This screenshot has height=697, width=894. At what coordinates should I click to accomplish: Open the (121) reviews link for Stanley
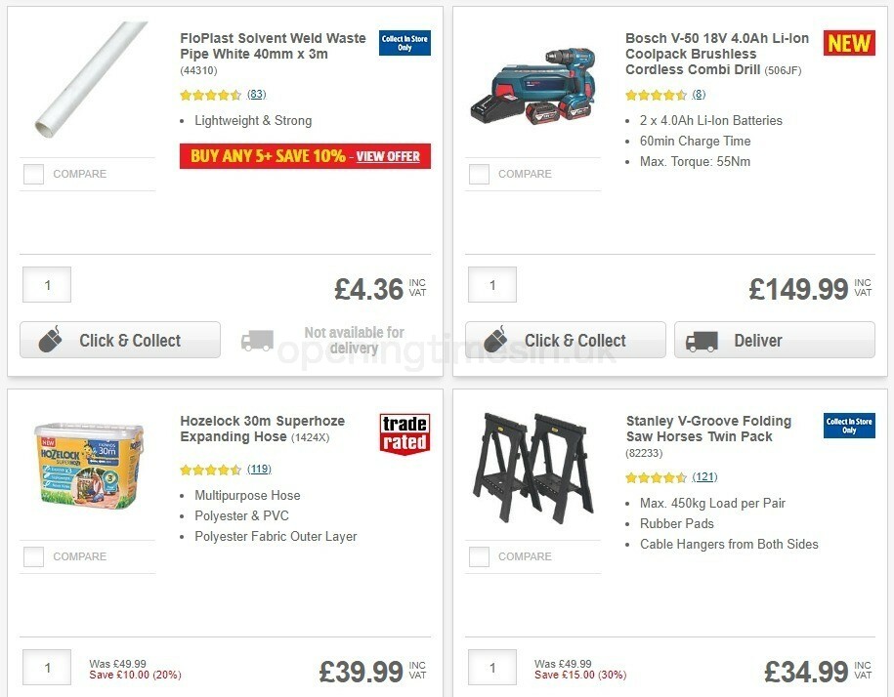(704, 478)
